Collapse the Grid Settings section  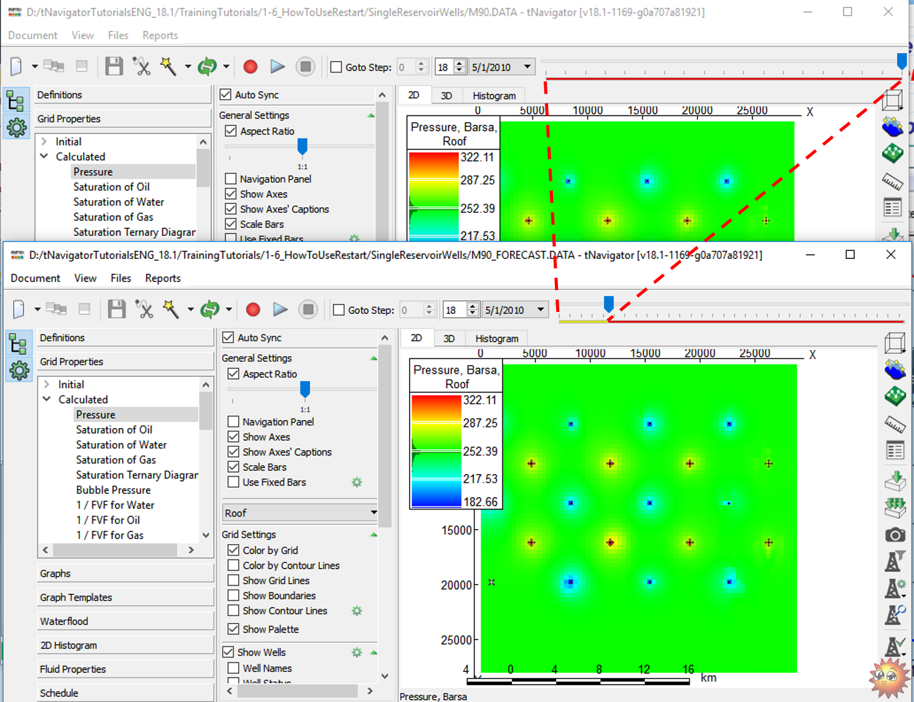373,535
